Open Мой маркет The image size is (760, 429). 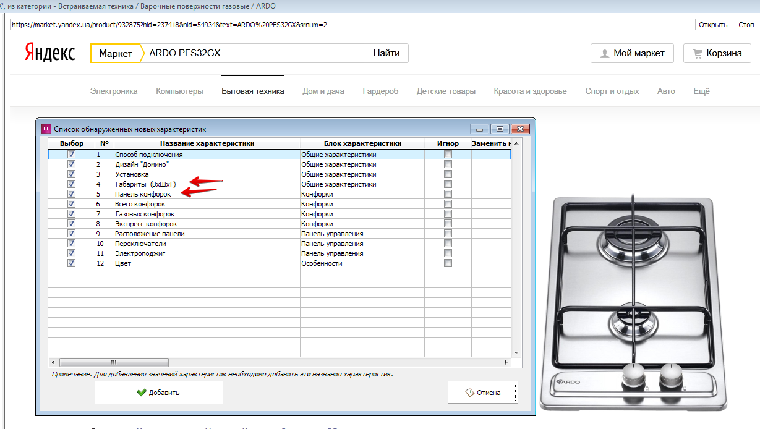coord(631,53)
